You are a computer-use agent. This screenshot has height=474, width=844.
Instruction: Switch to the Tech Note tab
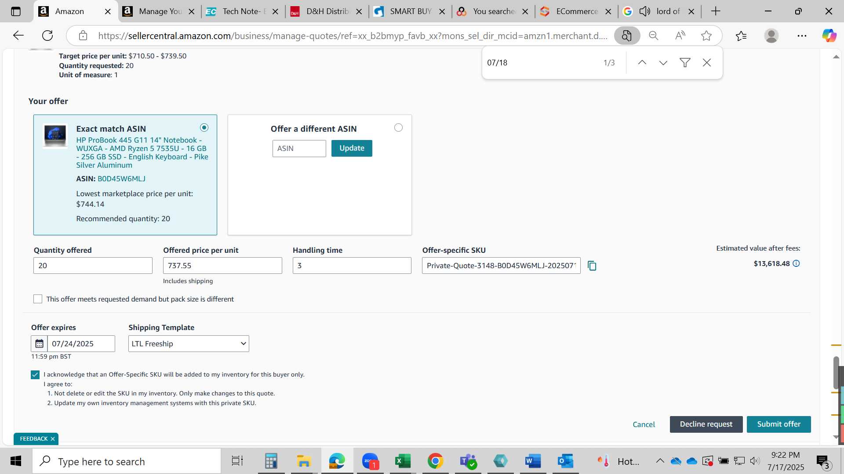coord(244,11)
